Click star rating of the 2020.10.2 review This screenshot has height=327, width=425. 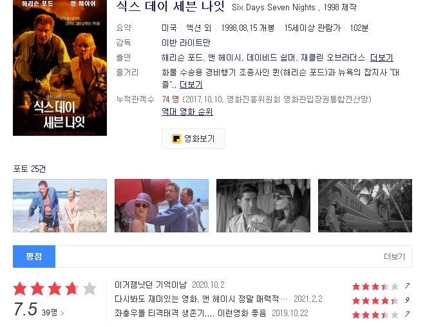(375, 286)
